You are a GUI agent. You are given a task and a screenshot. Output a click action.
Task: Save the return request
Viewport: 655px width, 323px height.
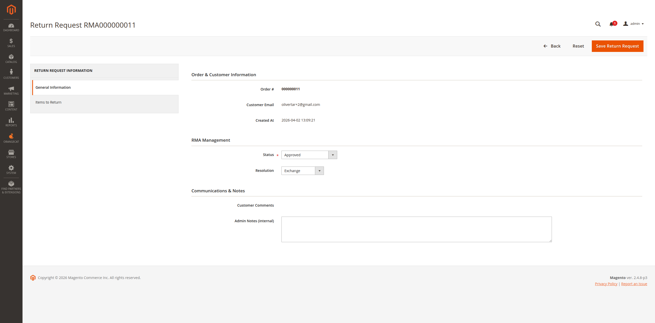coord(617,46)
